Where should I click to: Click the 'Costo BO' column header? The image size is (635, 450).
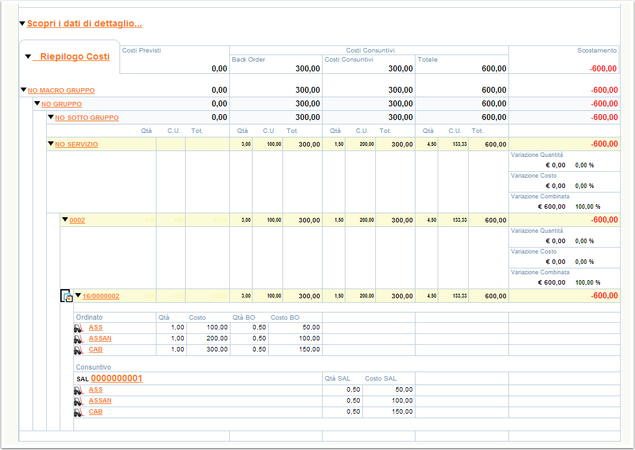click(284, 317)
